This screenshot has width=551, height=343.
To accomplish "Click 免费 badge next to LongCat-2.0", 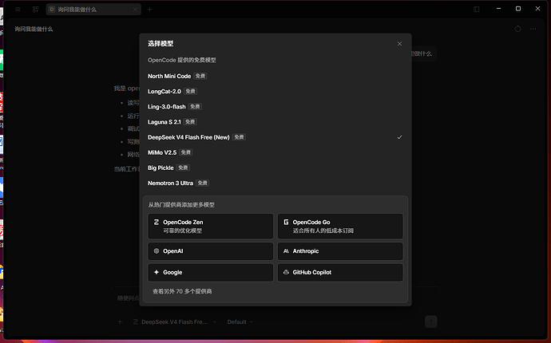I will (x=191, y=91).
